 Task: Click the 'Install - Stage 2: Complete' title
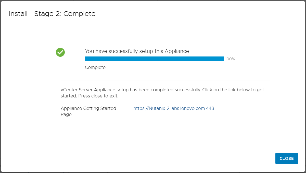pos(52,14)
